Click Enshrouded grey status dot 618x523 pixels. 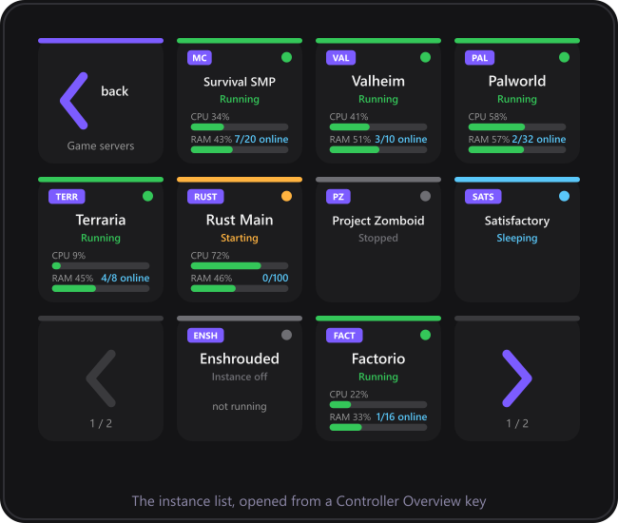point(286,335)
